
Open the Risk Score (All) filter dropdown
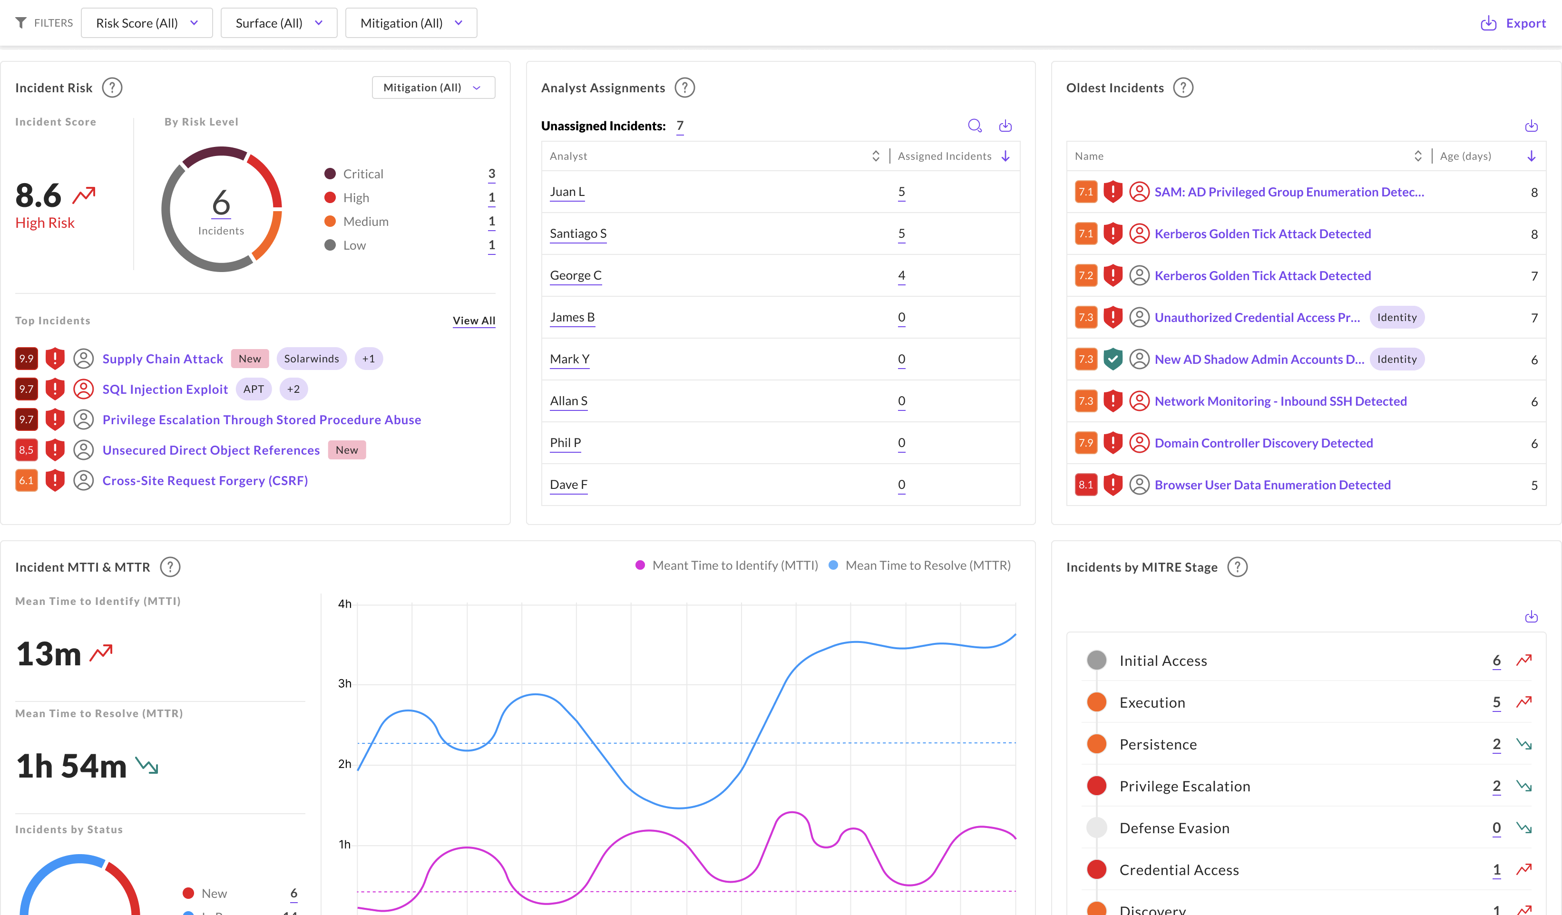pyautogui.click(x=147, y=23)
